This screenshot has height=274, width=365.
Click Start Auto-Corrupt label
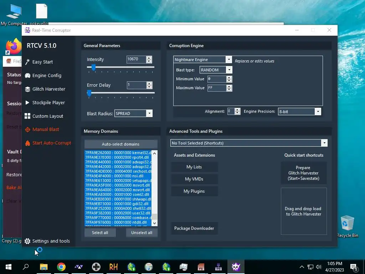tap(52, 143)
